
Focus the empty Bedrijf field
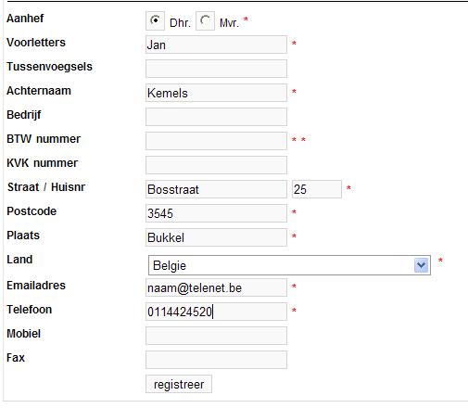pyautogui.click(x=216, y=117)
